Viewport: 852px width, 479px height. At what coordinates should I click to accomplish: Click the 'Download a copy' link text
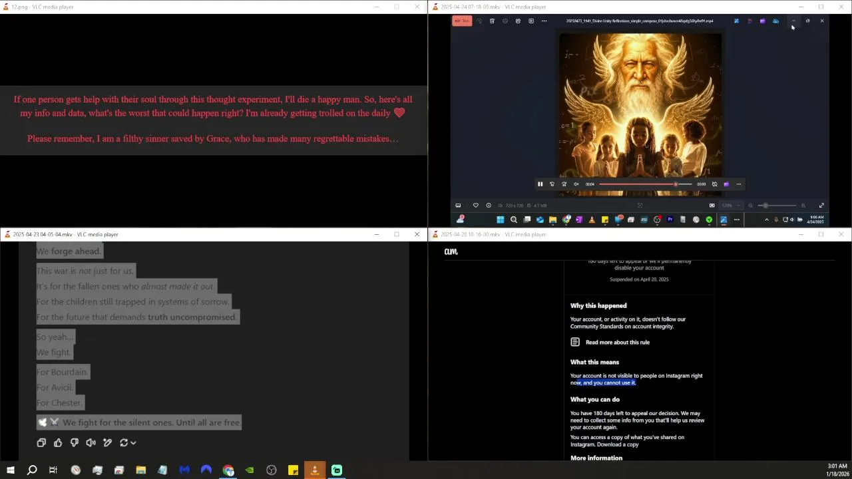[x=618, y=444]
